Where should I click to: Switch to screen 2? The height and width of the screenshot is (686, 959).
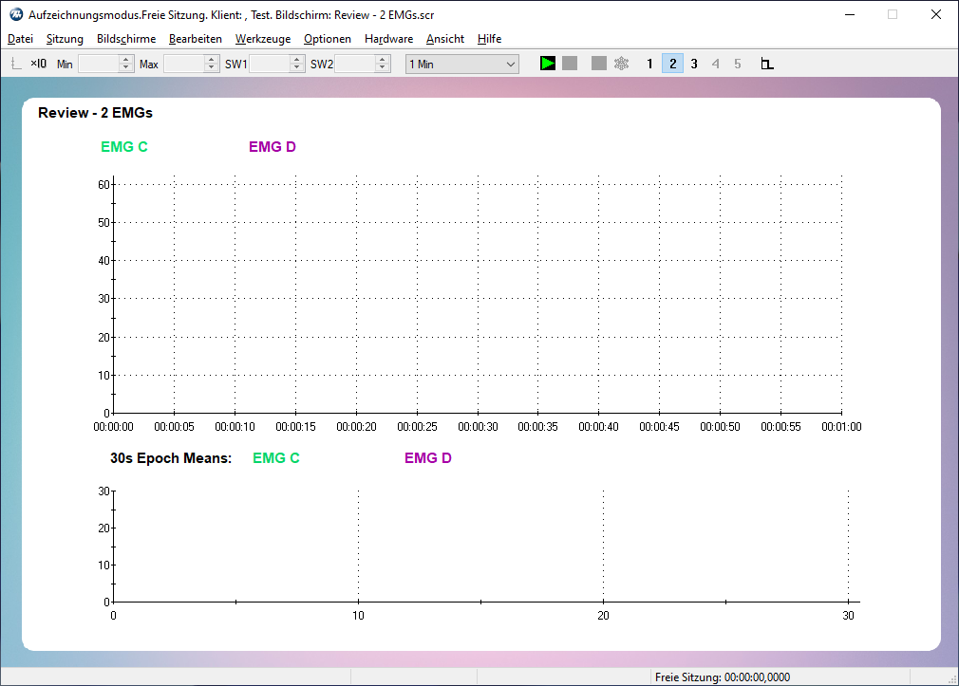[673, 64]
